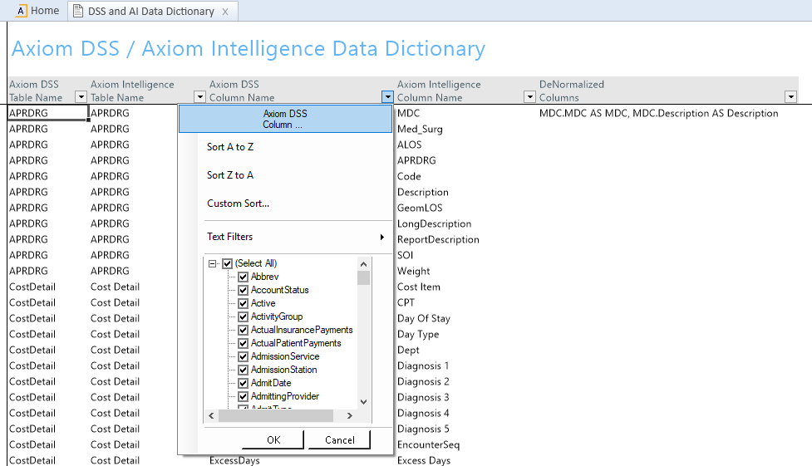Select the Day Type cell
The height and width of the screenshot is (466, 812).
tap(418, 334)
